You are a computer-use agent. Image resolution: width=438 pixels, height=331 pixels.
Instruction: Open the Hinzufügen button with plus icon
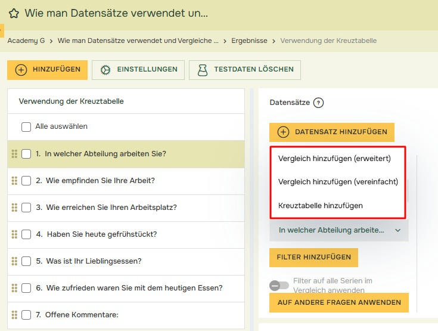(x=48, y=70)
